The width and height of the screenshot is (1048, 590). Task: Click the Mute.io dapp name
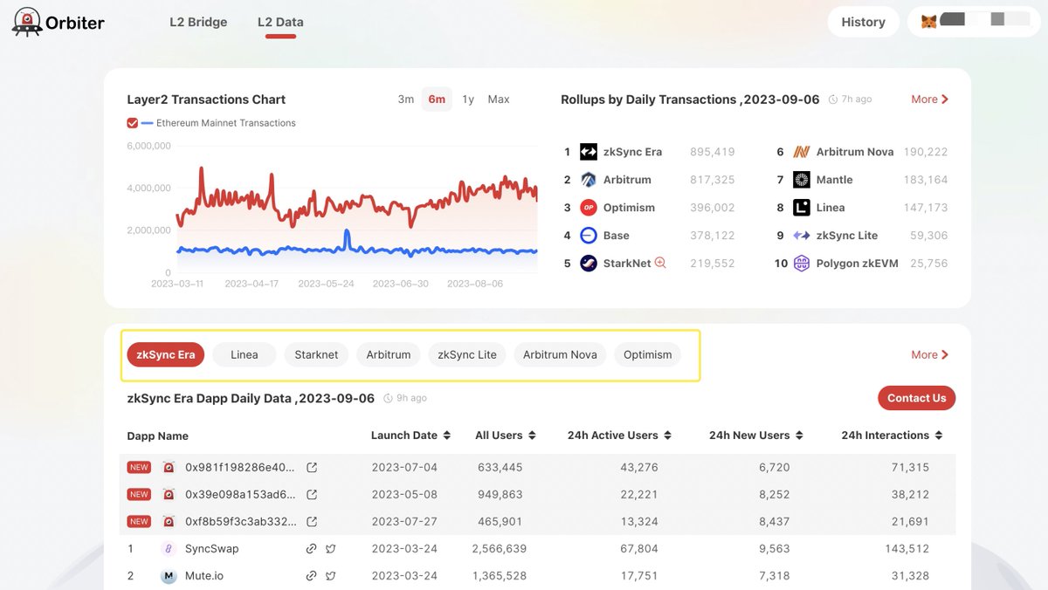coord(204,576)
